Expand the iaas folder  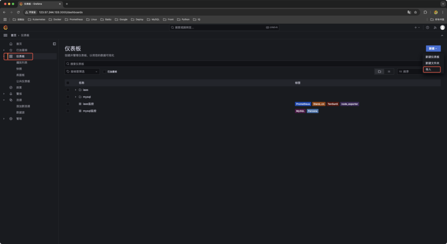[76, 90]
